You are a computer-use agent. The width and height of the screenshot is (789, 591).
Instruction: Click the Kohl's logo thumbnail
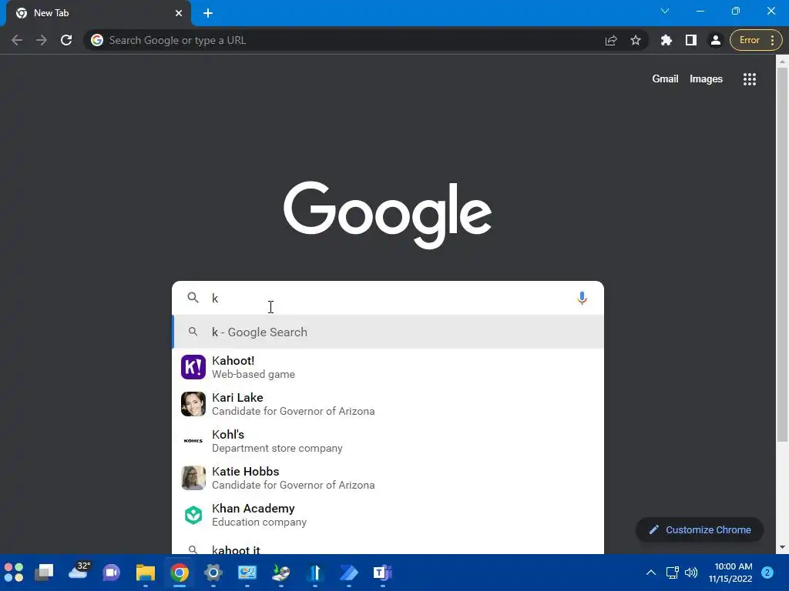[x=193, y=441]
